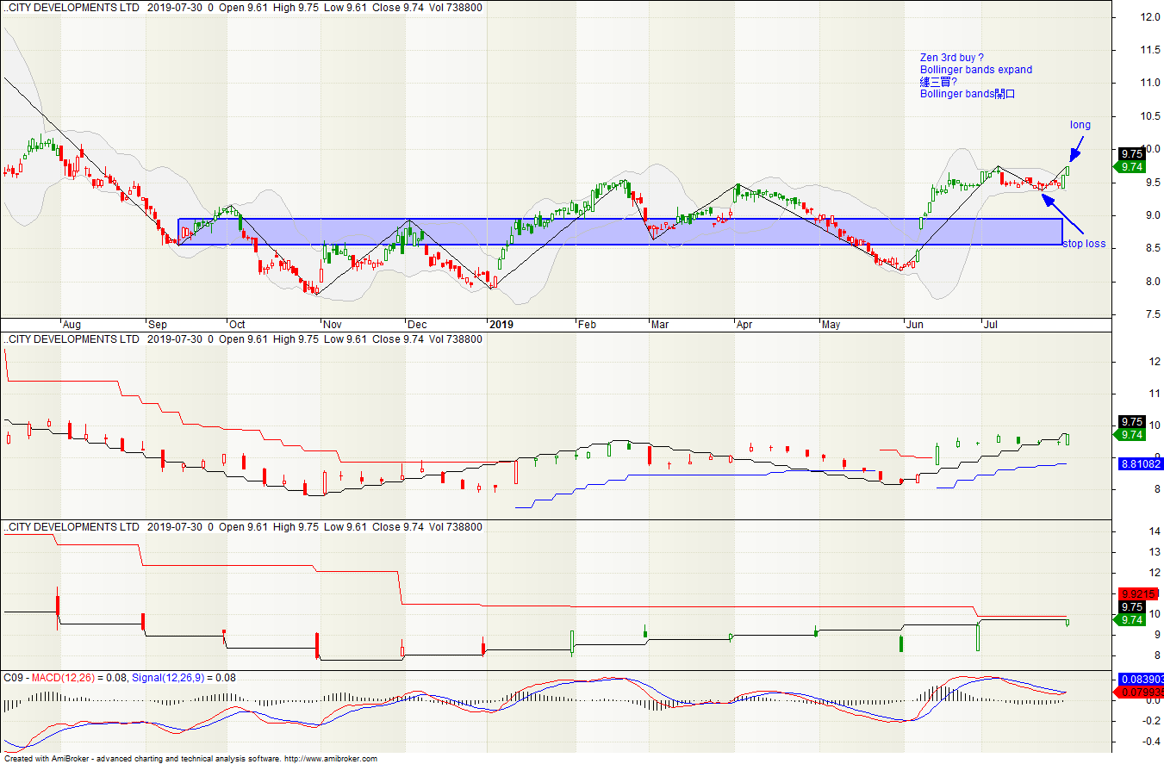Click the 'stop loss' text label

click(1083, 244)
